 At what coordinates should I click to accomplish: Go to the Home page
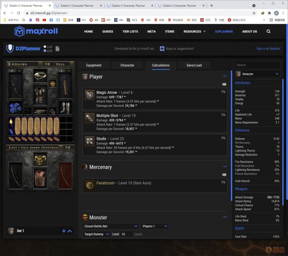89,31
